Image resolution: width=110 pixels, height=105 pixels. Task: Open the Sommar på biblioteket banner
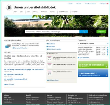tap(93, 64)
